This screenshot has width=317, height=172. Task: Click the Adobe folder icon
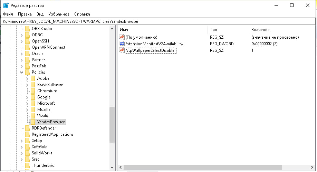click(33, 78)
